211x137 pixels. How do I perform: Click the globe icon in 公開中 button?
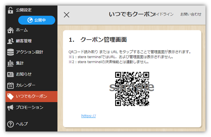[x=30, y=20]
